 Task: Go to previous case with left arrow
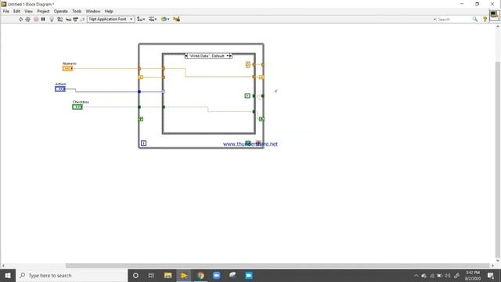click(x=186, y=56)
